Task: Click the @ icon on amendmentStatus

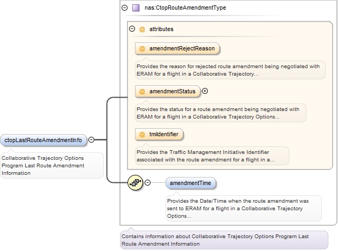Action: click(142, 92)
